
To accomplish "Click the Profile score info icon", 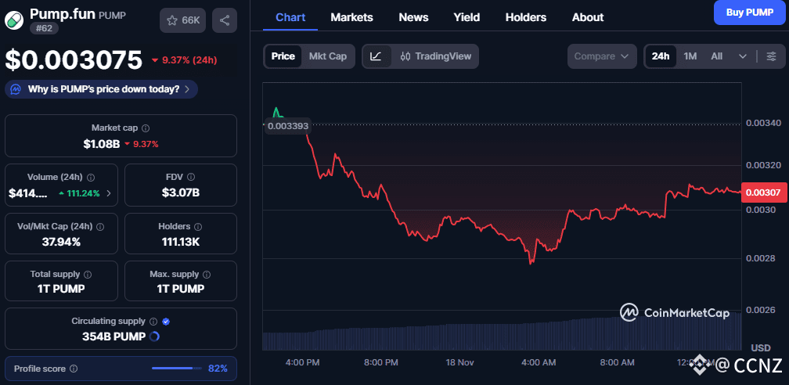I will pyautogui.click(x=74, y=369).
